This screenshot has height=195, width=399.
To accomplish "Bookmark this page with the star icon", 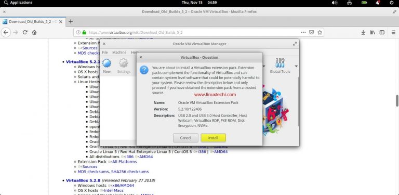I will [320, 32].
